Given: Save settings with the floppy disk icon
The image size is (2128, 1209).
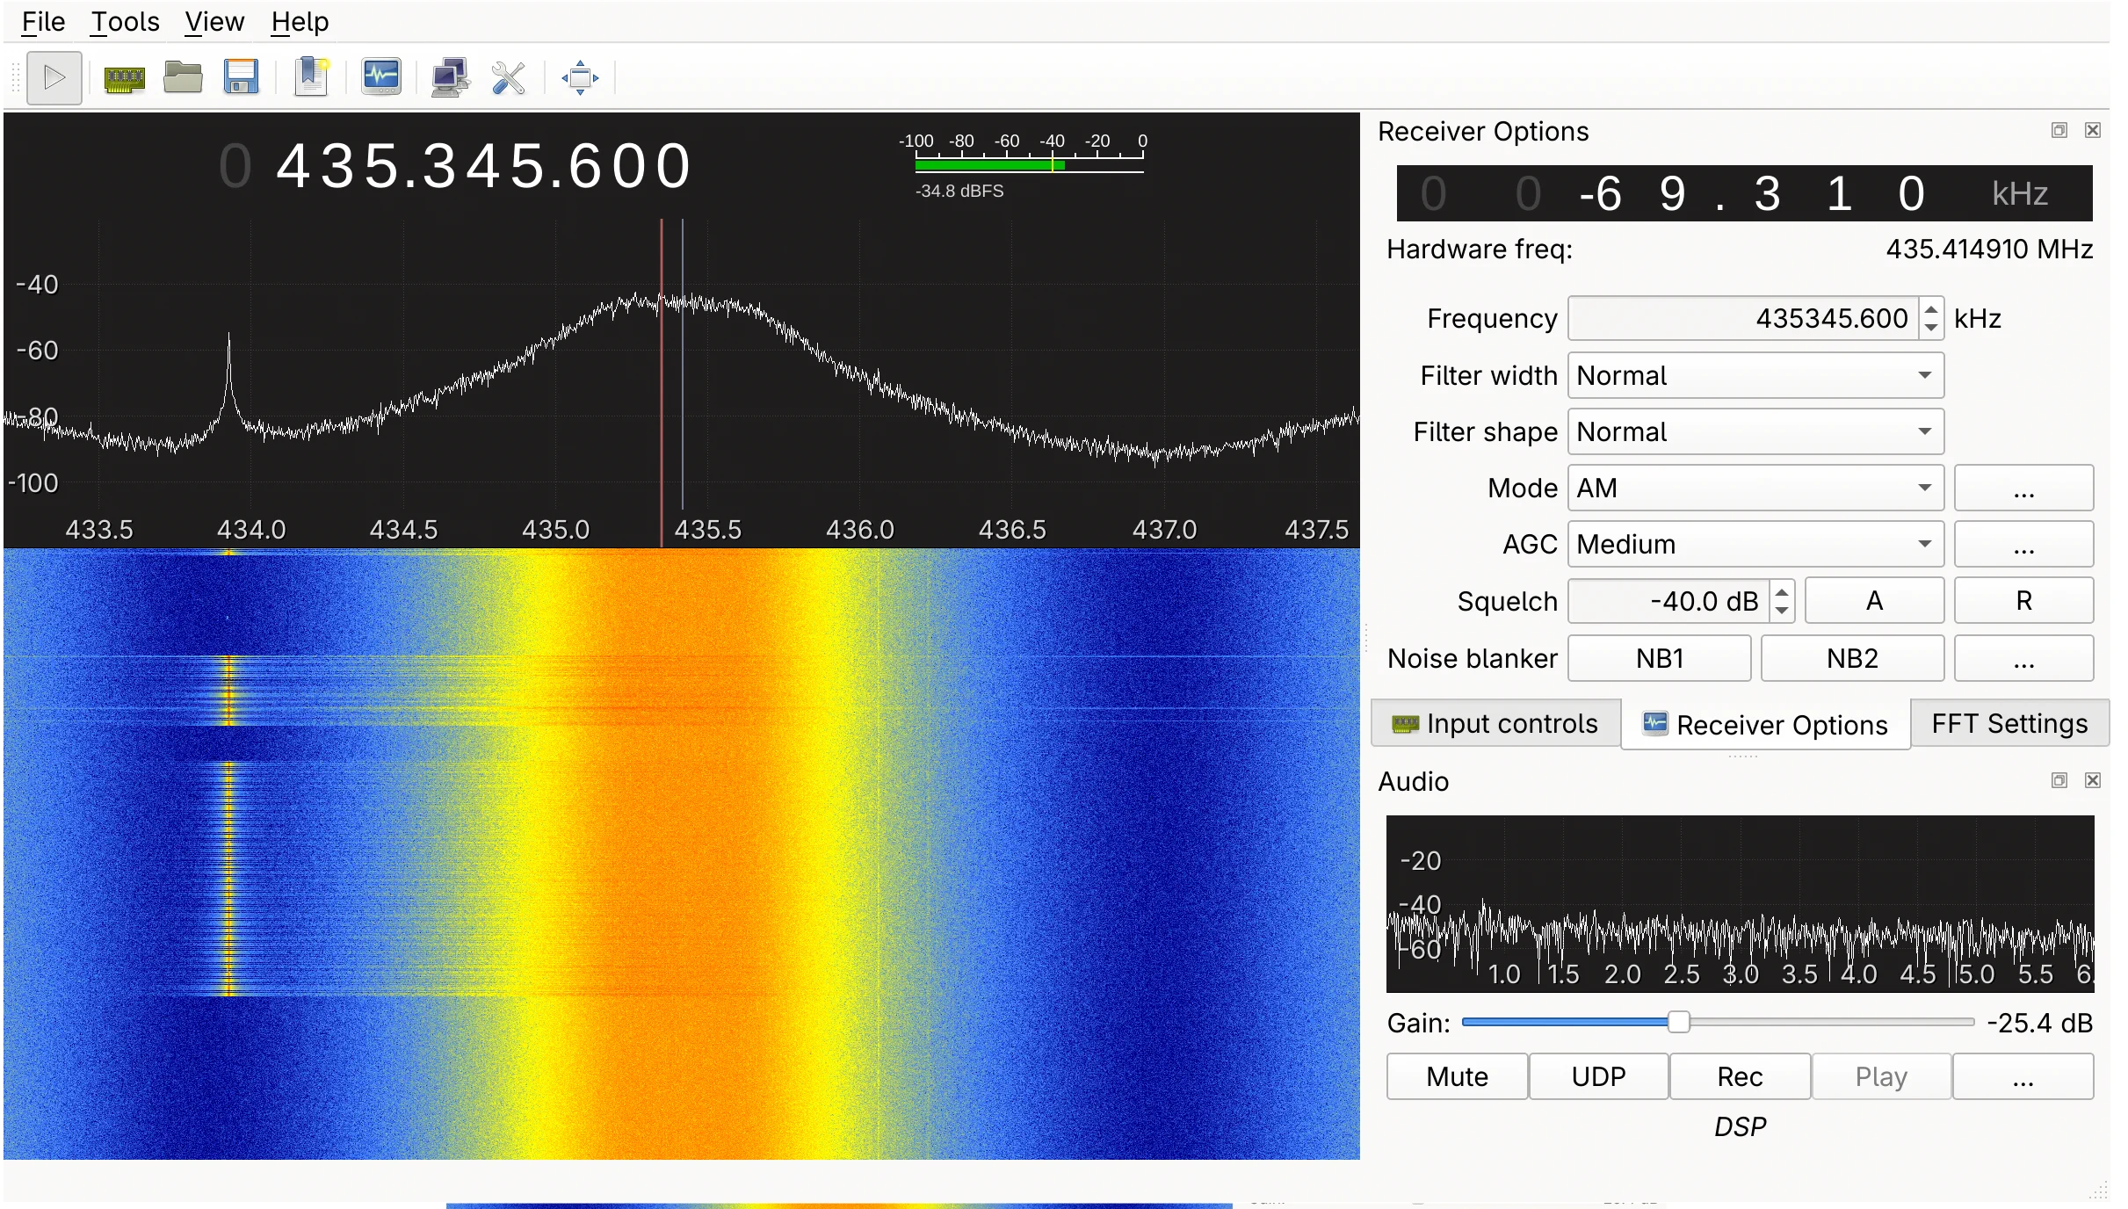Looking at the screenshot, I should pyautogui.click(x=242, y=77).
